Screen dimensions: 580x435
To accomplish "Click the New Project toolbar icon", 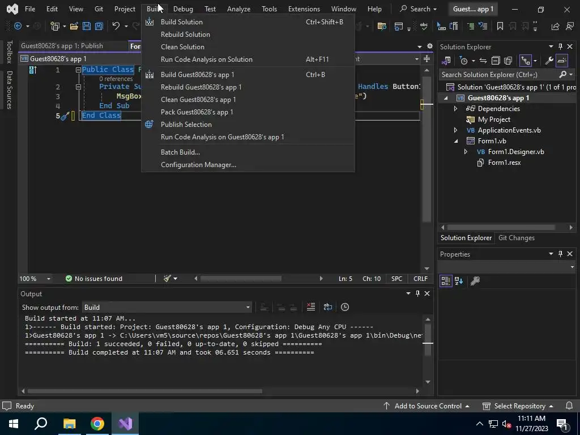I will click(55, 26).
